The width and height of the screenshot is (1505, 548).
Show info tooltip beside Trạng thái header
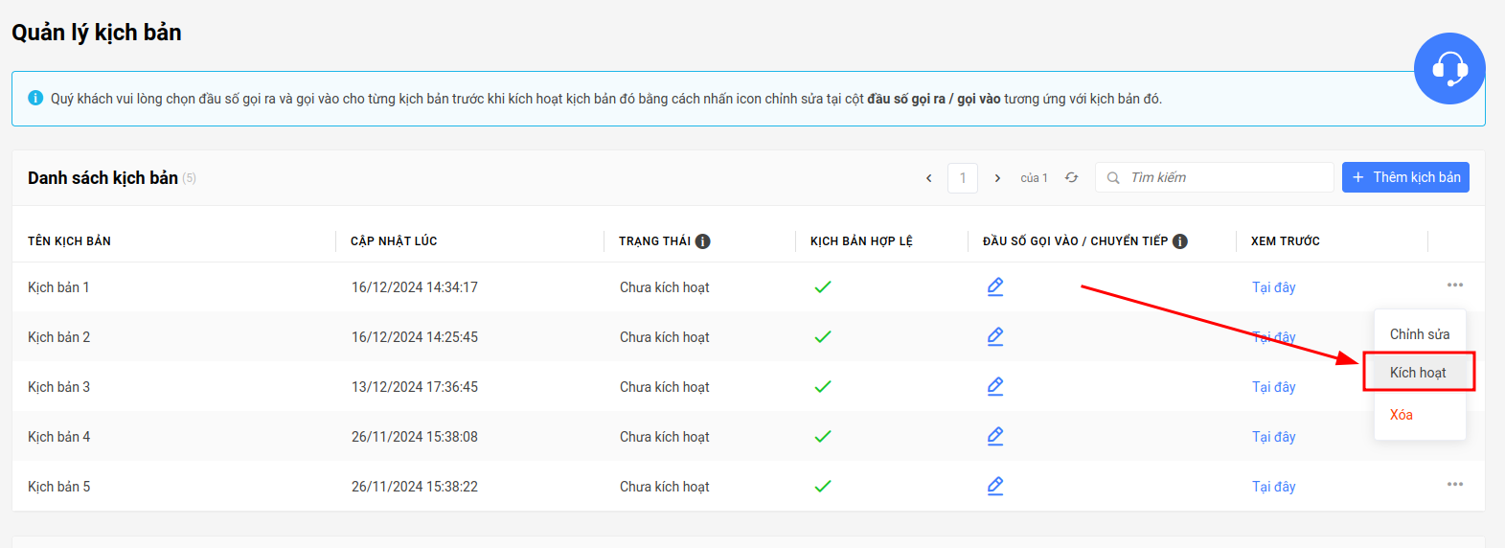[x=703, y=241]
